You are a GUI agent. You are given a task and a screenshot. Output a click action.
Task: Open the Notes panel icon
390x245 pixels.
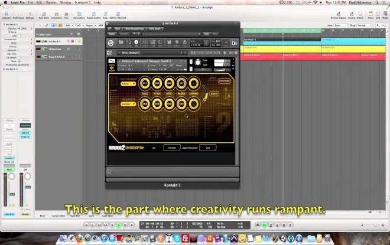pyautogui.click(x=370, y=15)
